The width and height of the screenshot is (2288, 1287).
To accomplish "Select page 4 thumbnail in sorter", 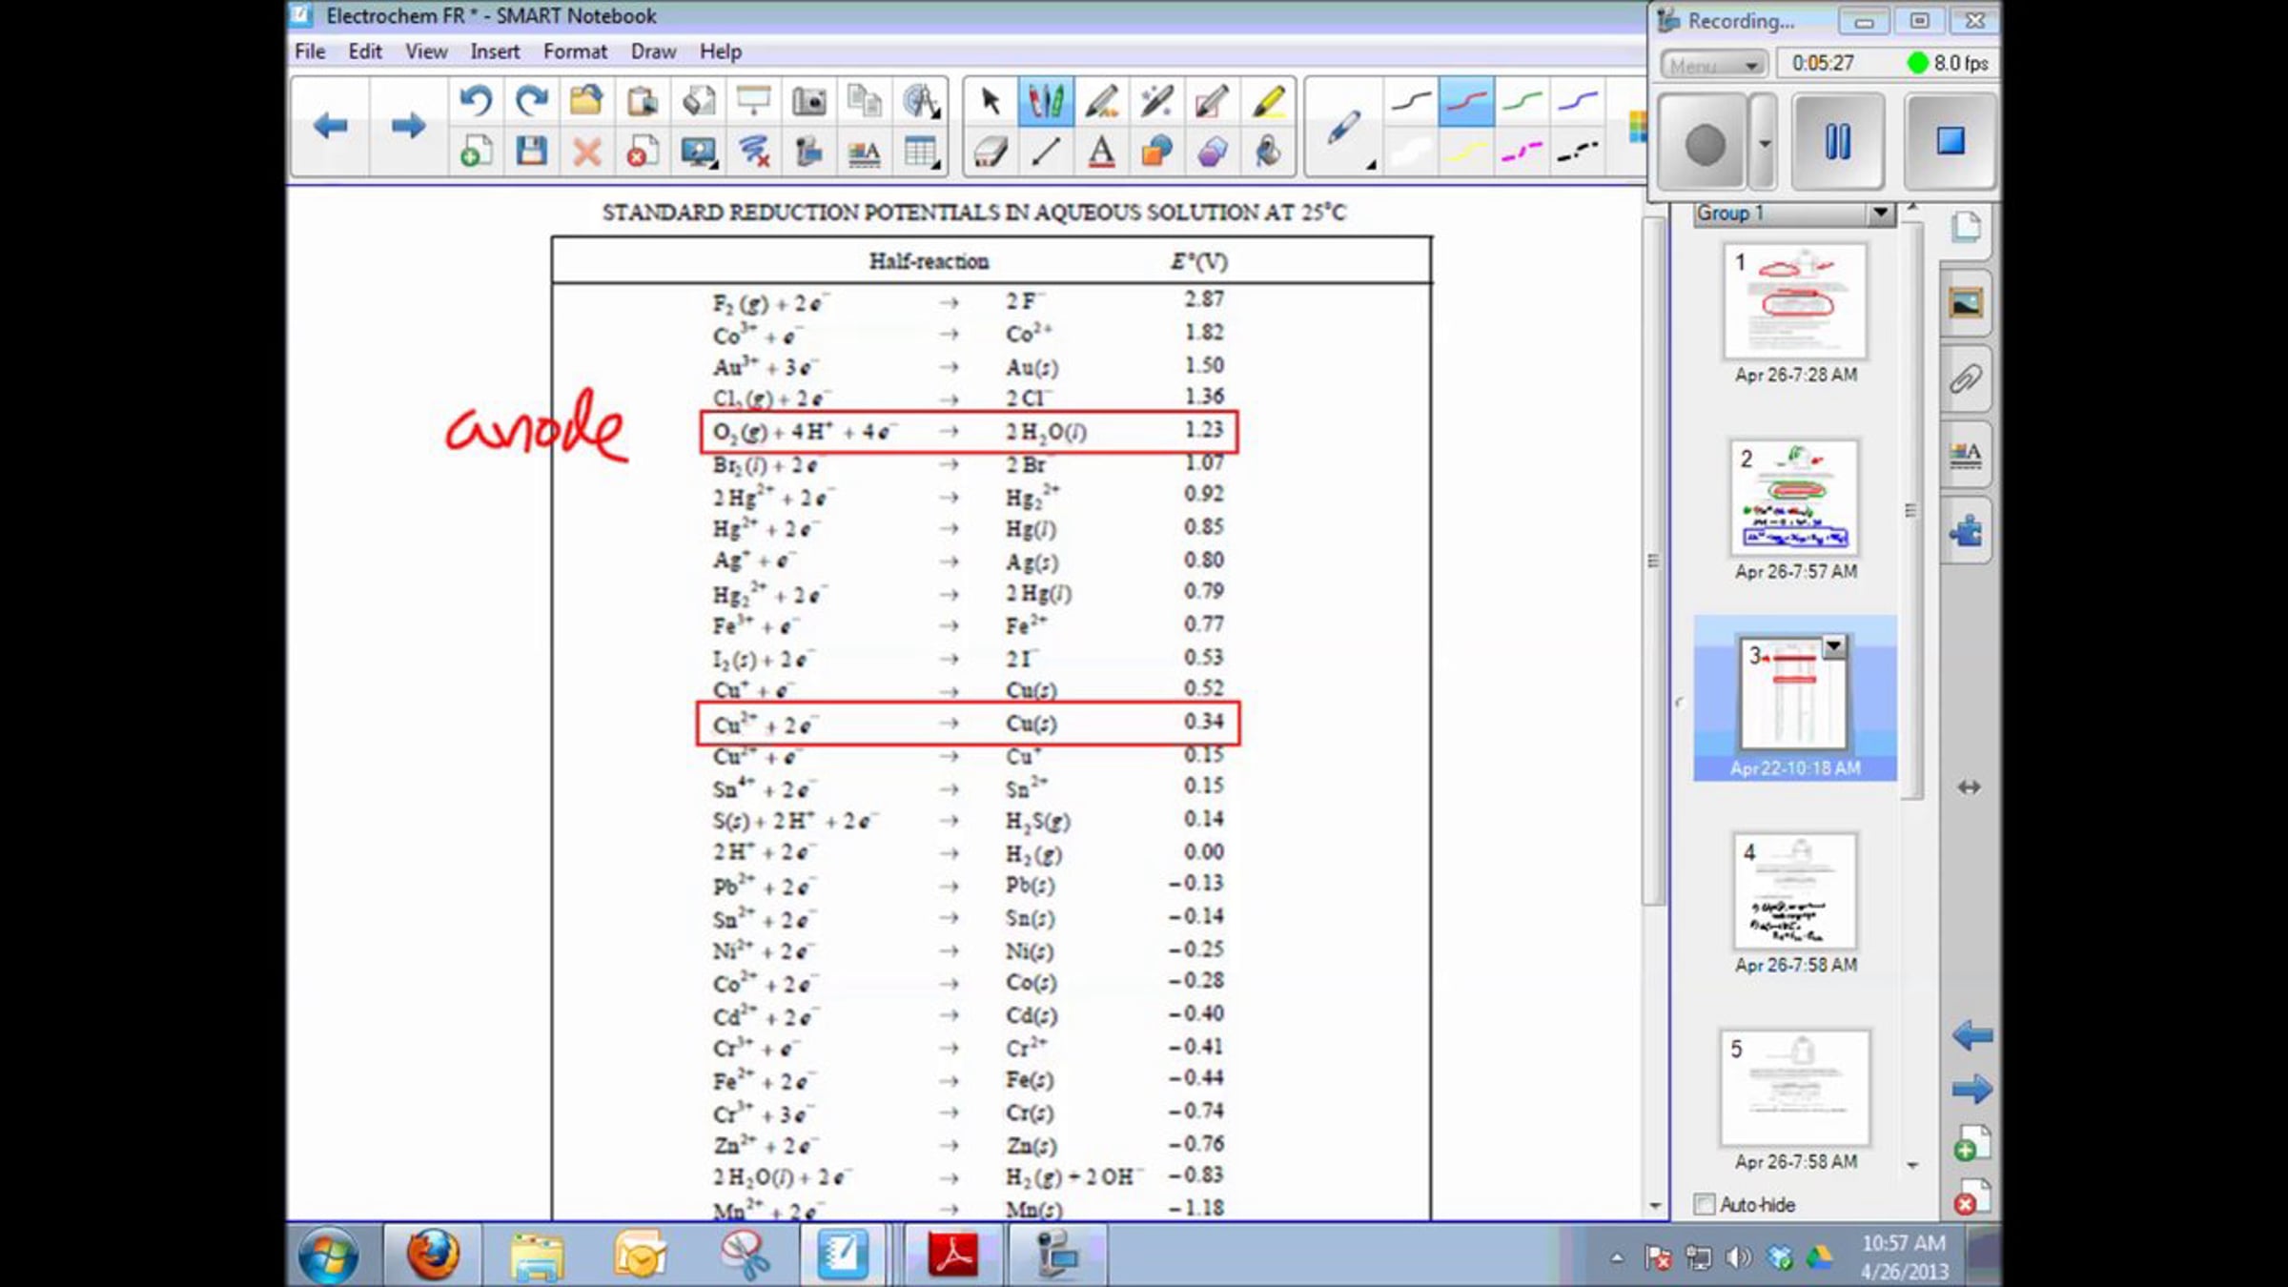I will point(1794,891).
